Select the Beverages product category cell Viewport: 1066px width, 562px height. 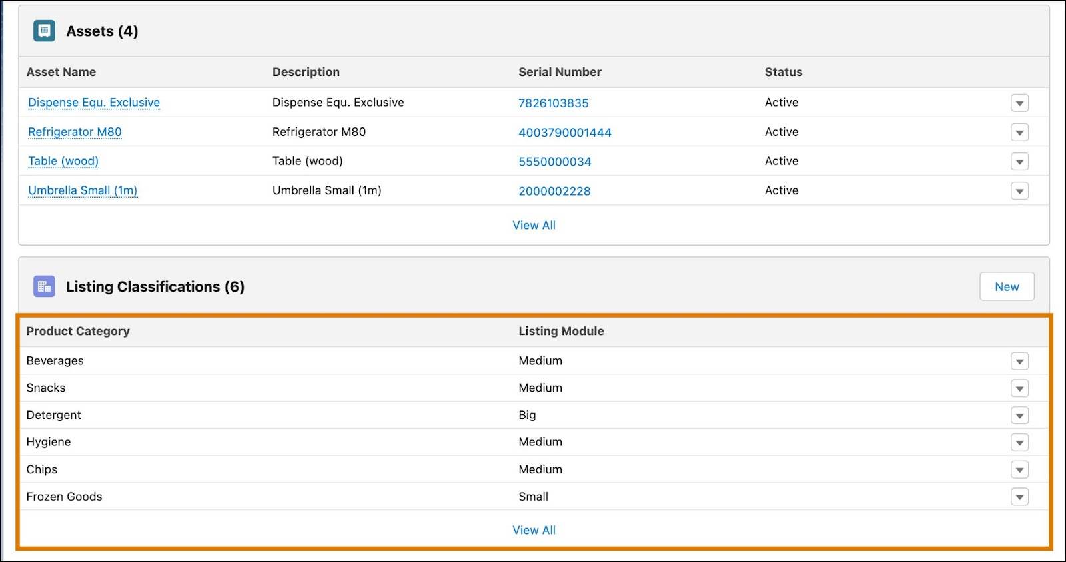[55, 360]
